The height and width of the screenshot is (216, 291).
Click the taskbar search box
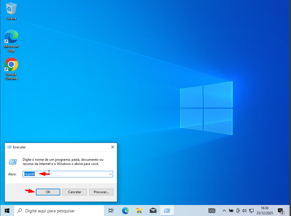[x=59, y=211]
